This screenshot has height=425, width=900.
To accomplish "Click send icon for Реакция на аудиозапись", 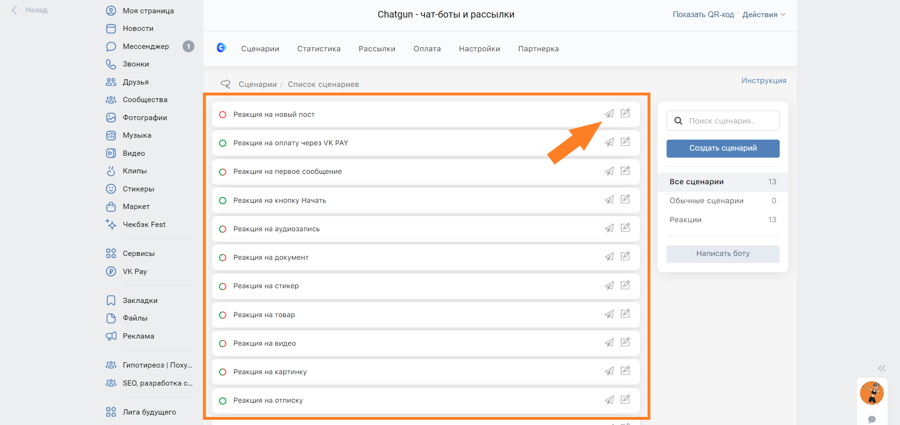I will click(609, 228).
